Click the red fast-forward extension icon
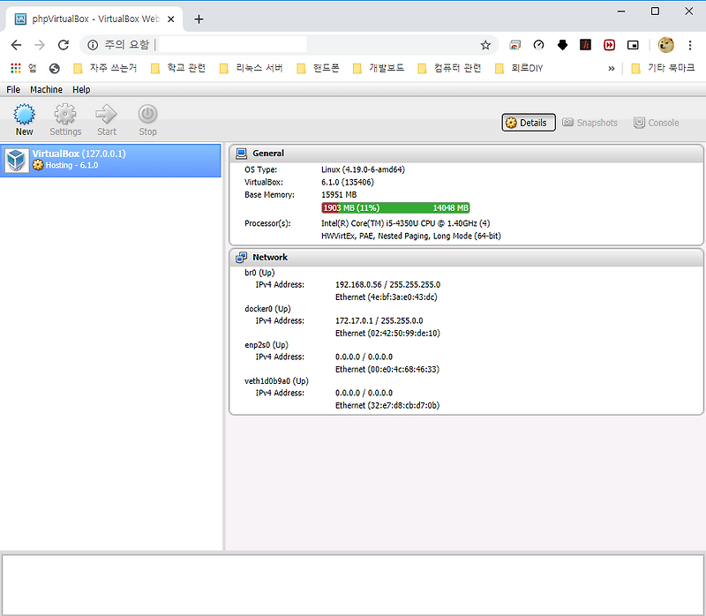The height and width of the screenshot is (616, 706). click(x=609, y=45)
